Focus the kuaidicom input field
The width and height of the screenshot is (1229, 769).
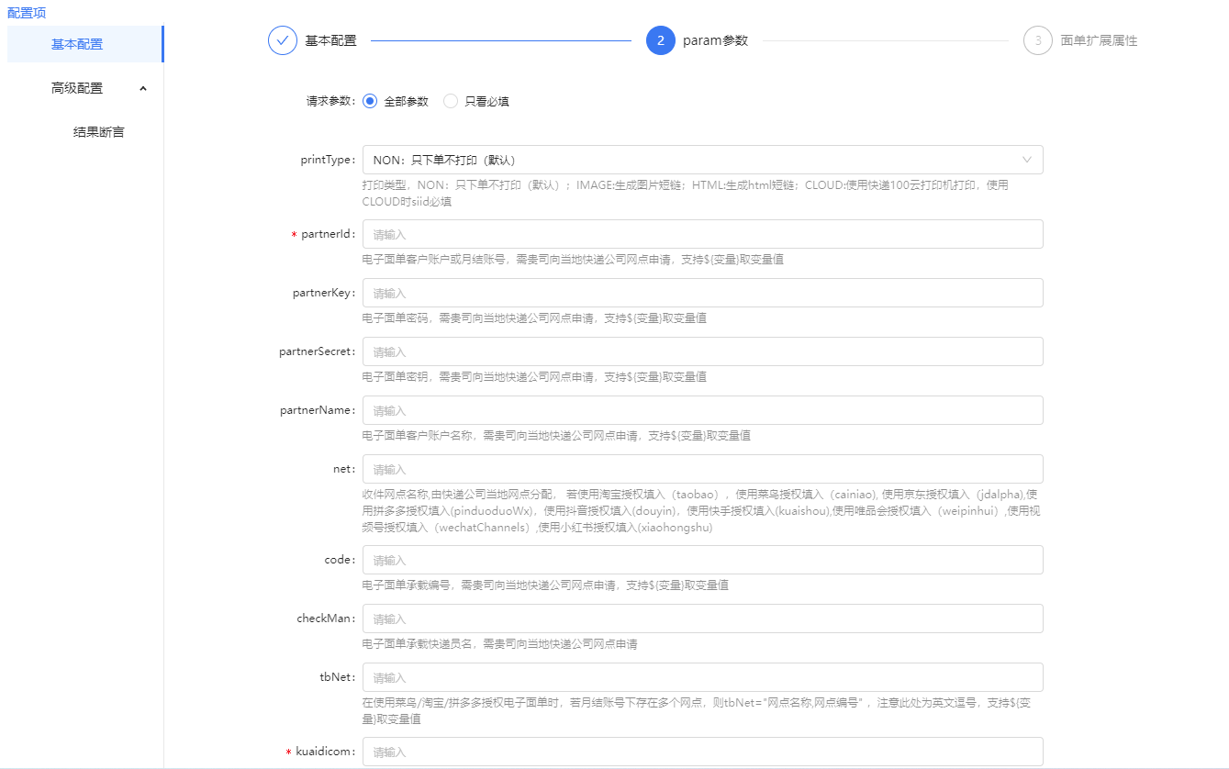pos(702,752)
